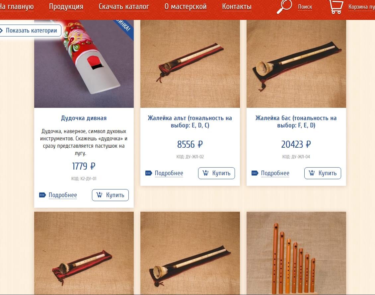Open the wooden flutes set photo
Viewport: 375px width, 295px height.
pyautogui.click(x=296, y=253)
